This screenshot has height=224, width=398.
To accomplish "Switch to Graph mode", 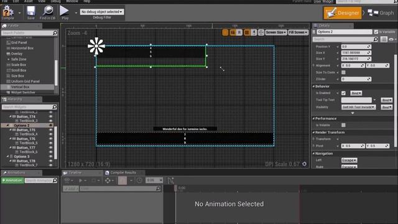I will [381, 12].
